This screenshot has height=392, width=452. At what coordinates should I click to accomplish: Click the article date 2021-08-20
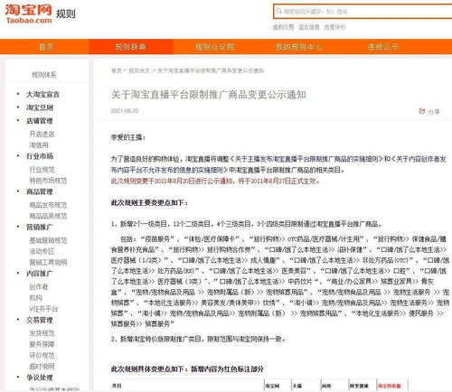(125, 111)
